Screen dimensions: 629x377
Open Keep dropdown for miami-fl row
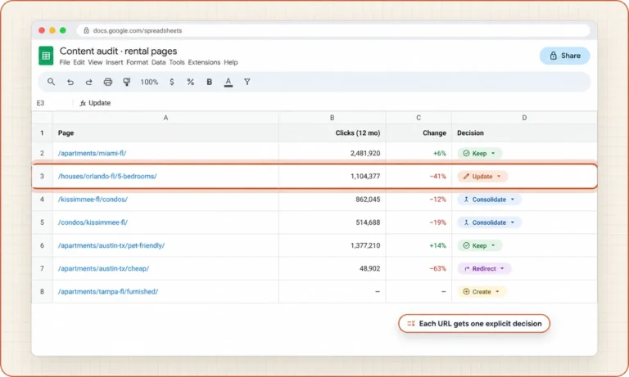(480, 154)
